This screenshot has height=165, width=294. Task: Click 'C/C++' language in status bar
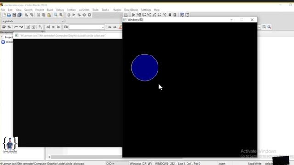(110, 164)
